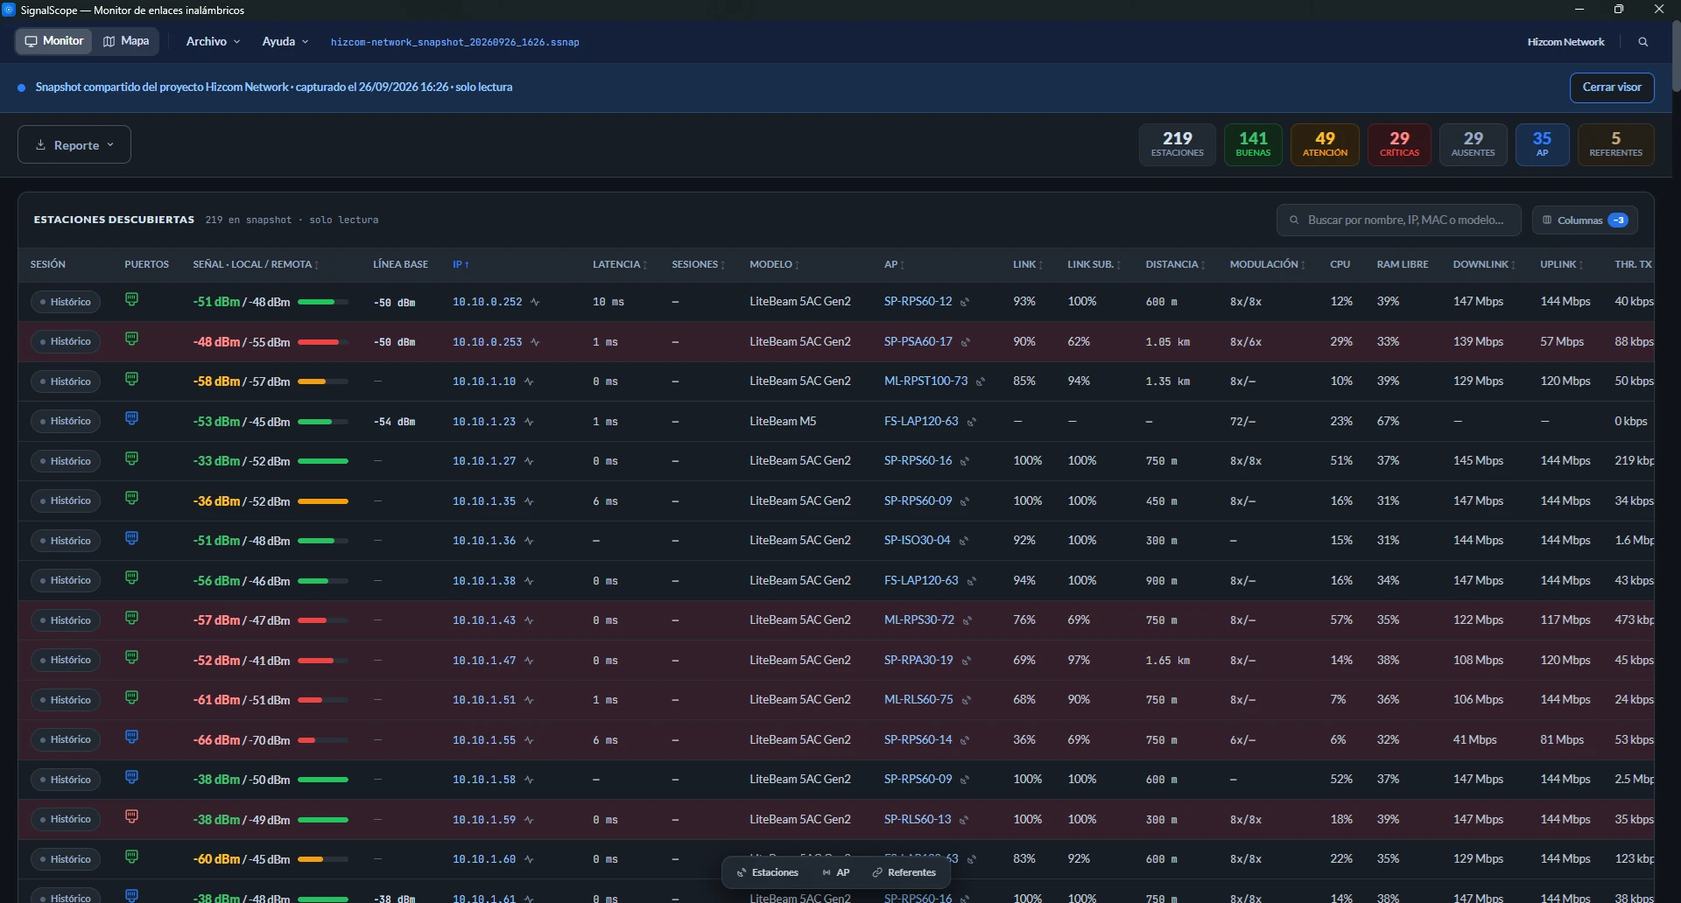The image size is (1681, 903).
Task: Sort the table by the Modelo column
Action: pyautogui.click(x=774, y=264)
